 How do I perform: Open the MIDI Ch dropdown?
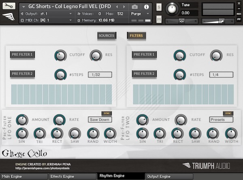pos(47,20)
